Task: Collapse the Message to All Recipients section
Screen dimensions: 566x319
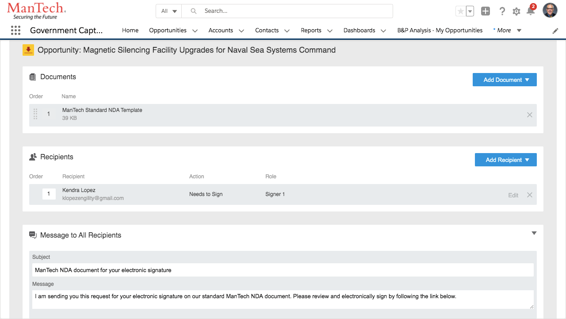Action: (x=534, y=233)
